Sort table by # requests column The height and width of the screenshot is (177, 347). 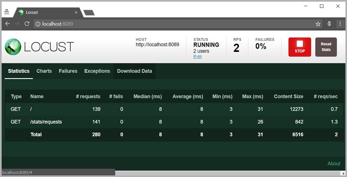pos(88,97)
